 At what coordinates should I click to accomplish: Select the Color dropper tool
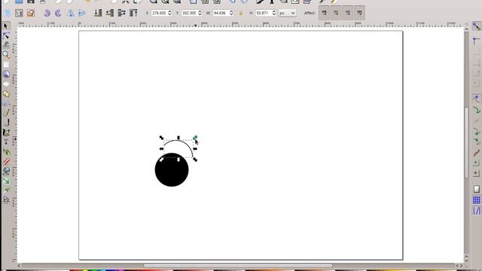point(6,190)
